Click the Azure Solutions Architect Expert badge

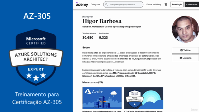click(36, 57)
